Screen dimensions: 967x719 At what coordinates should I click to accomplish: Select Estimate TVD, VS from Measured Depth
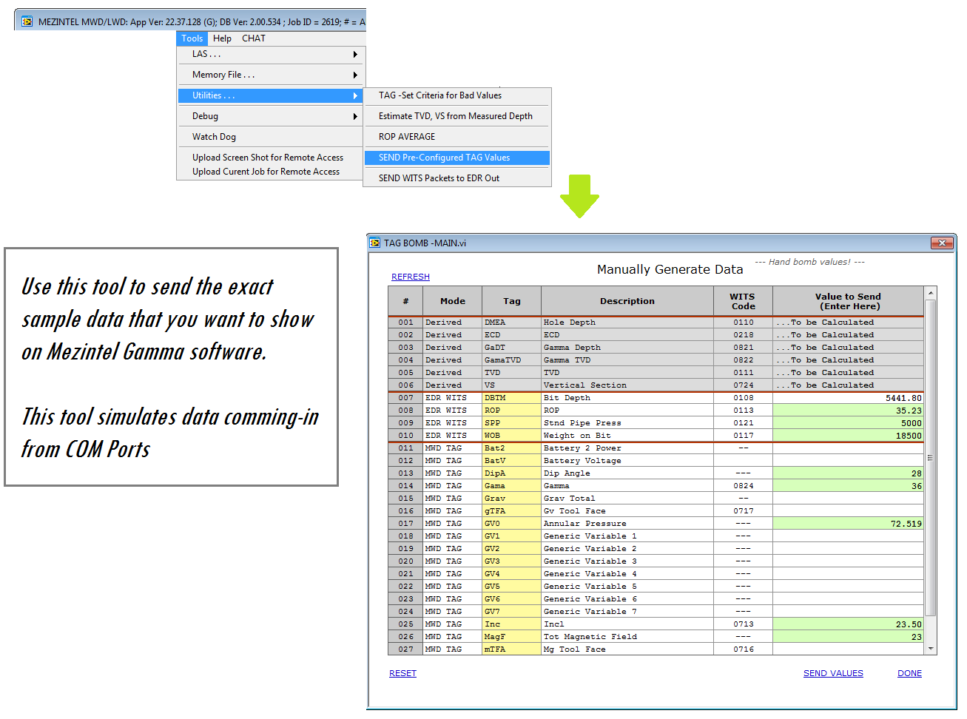tap(457, 116)
